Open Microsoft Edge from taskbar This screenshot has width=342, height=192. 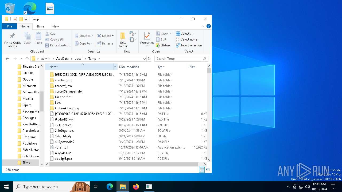click(x=110, y=187)
